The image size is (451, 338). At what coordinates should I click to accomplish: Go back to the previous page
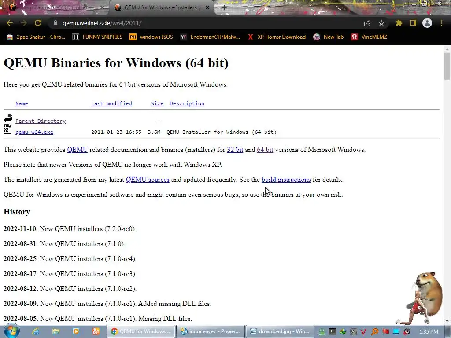pyautogui.click(x=10, y=23)
